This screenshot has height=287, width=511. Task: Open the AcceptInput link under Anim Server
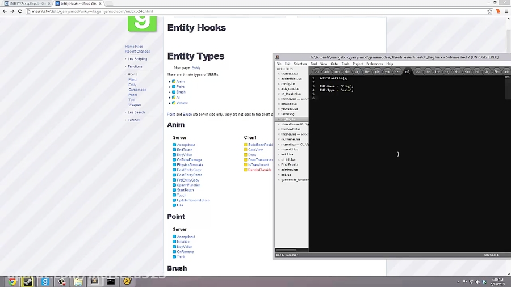[186, 145]
